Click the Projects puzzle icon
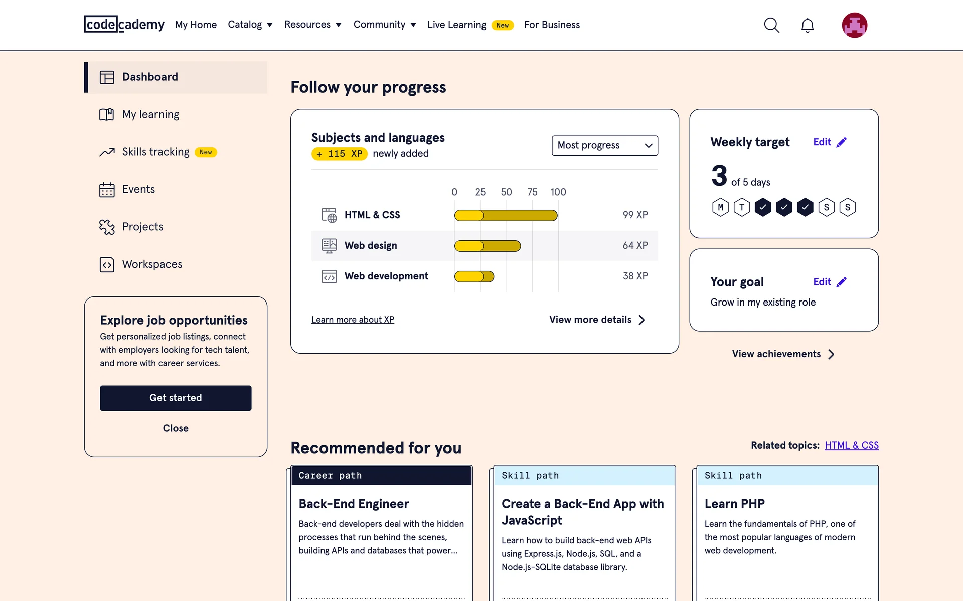 [107, 227]
